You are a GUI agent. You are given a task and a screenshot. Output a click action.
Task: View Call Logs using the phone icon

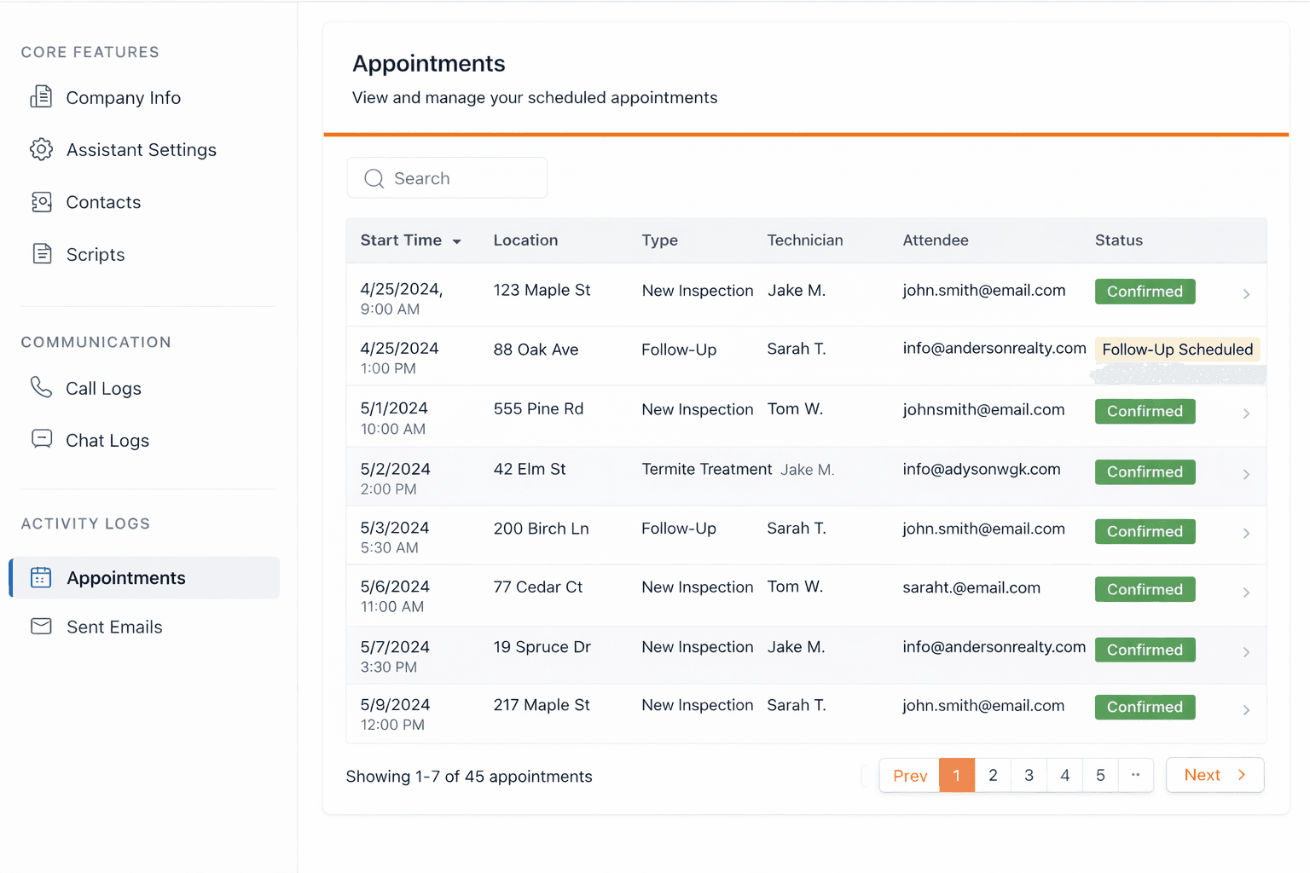point(41,388)
